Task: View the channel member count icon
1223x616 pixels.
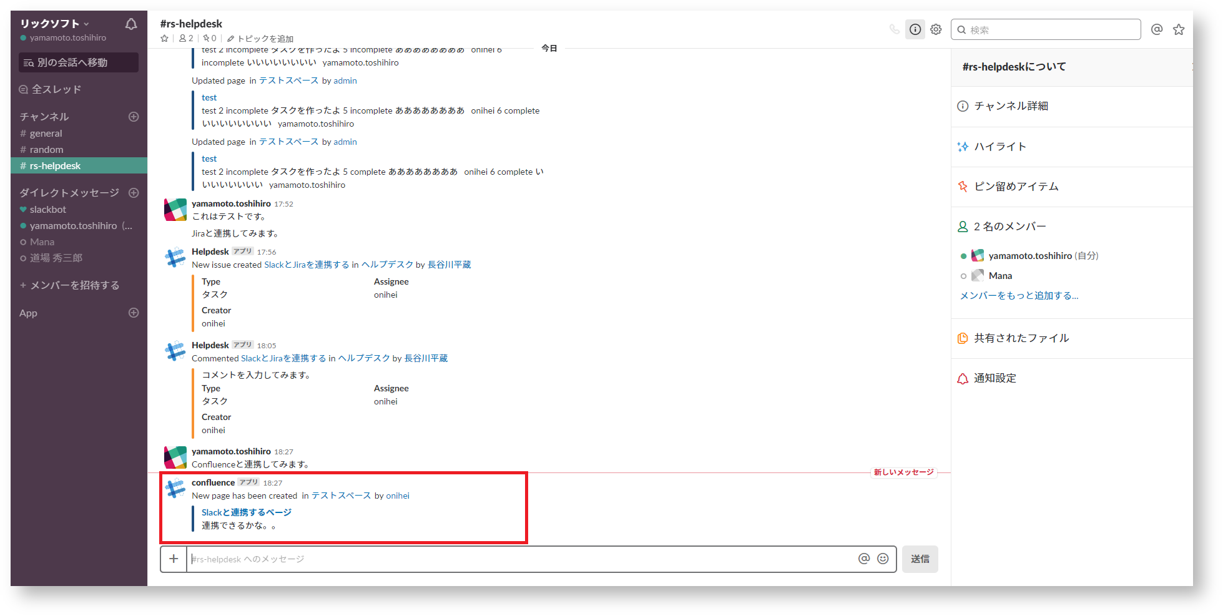Action: (186, 39)
